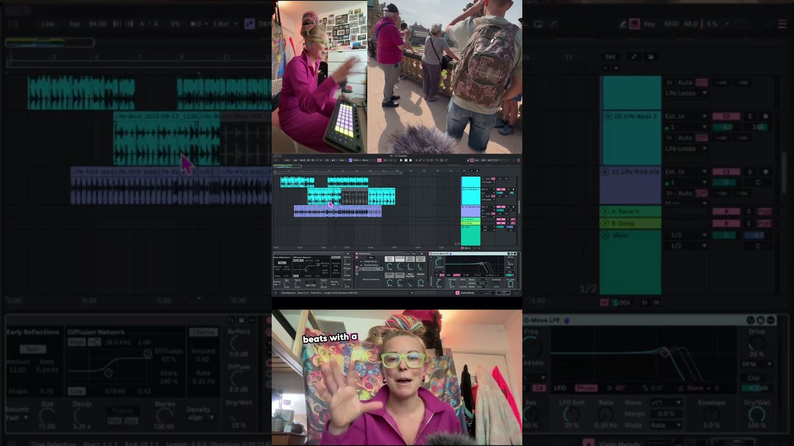This screenshot has height=446, width=794.
Task: Open track 11 Ext. In input dropdown
Action: coord(488,207)
